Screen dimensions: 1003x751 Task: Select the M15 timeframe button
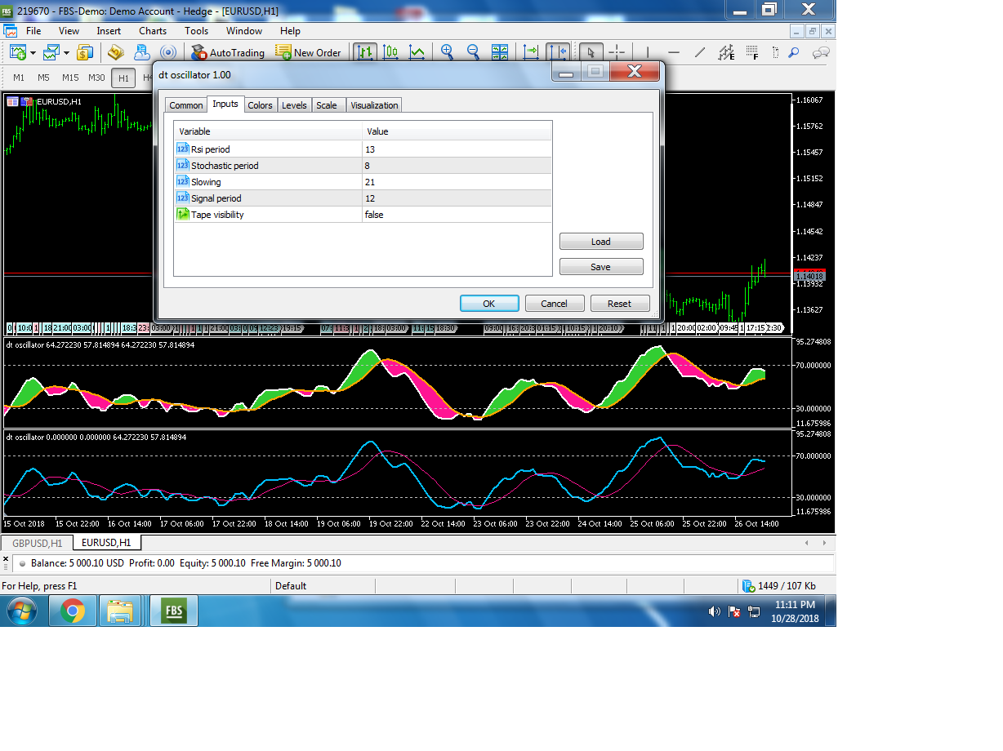(x=70, y=78)
